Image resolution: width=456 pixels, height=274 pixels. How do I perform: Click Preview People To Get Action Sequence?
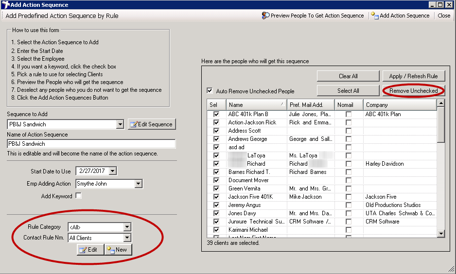tap(313, 16)
